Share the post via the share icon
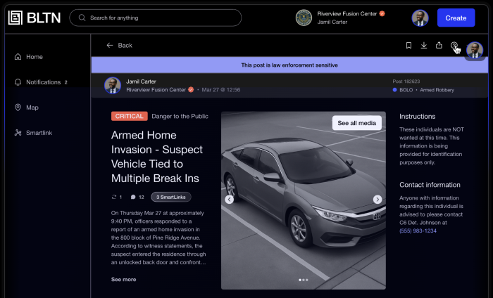 tap(439, 46)
